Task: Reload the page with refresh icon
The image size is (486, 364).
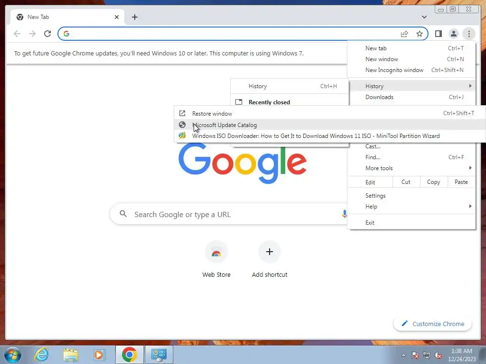Action: [47, 34]
